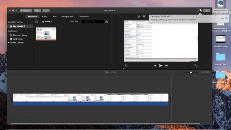Skip to previous clip in viewer

coord(154,66)
